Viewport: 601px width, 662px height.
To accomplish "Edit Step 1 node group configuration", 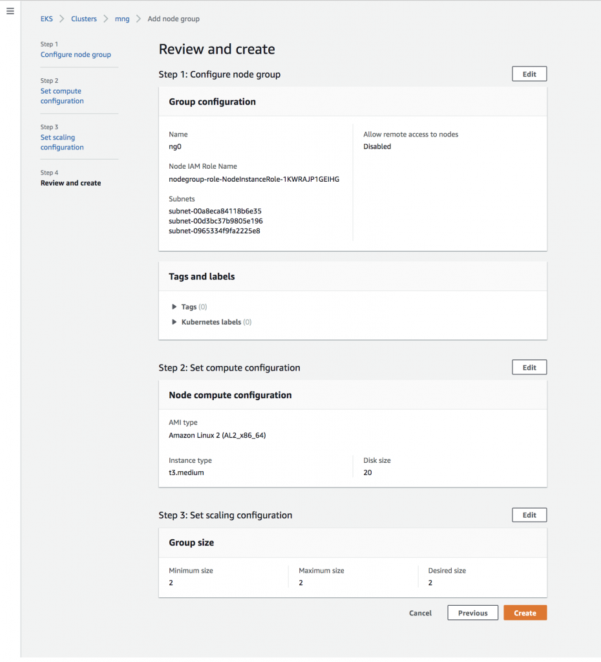I will pos(529,74).
